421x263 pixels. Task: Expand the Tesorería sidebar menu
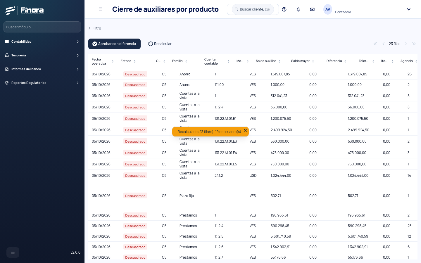tap(42, 55)
